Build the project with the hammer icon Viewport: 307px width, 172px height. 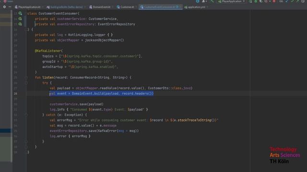point(212,1)
